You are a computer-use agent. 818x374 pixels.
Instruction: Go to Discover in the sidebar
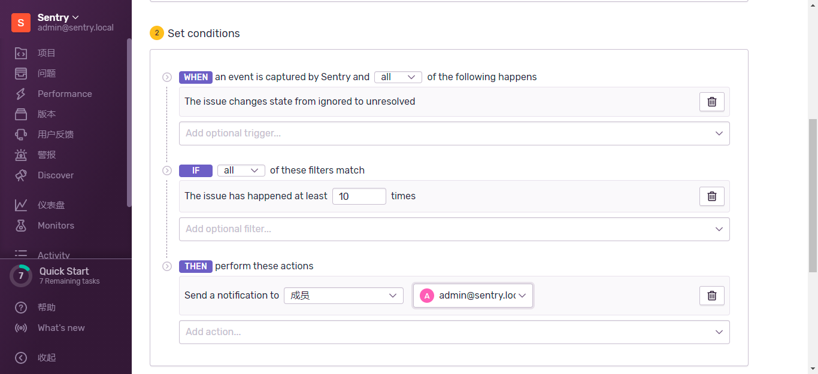point(56,175)
